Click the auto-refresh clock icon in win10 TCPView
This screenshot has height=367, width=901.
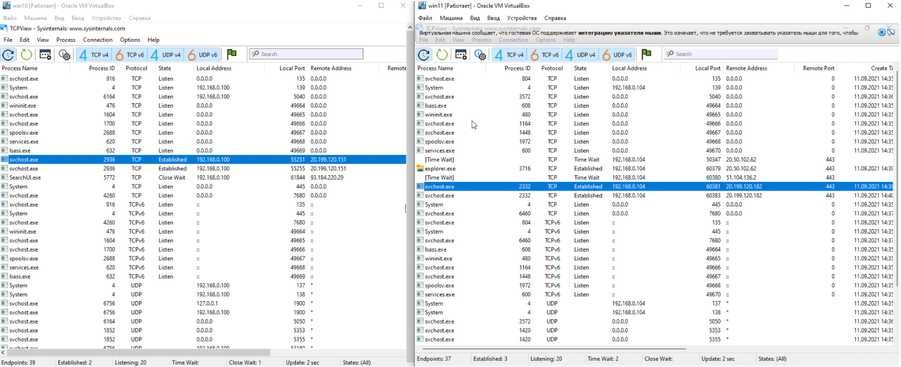point(26,54)
